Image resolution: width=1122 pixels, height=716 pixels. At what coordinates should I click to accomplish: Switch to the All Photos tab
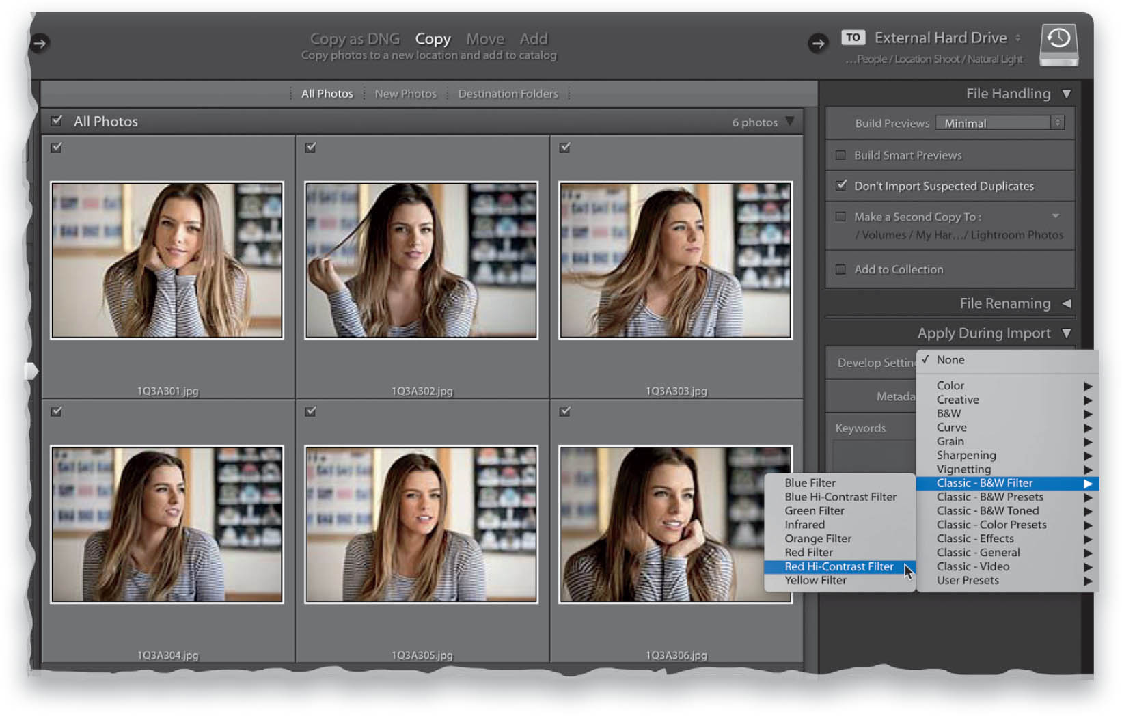327,94
